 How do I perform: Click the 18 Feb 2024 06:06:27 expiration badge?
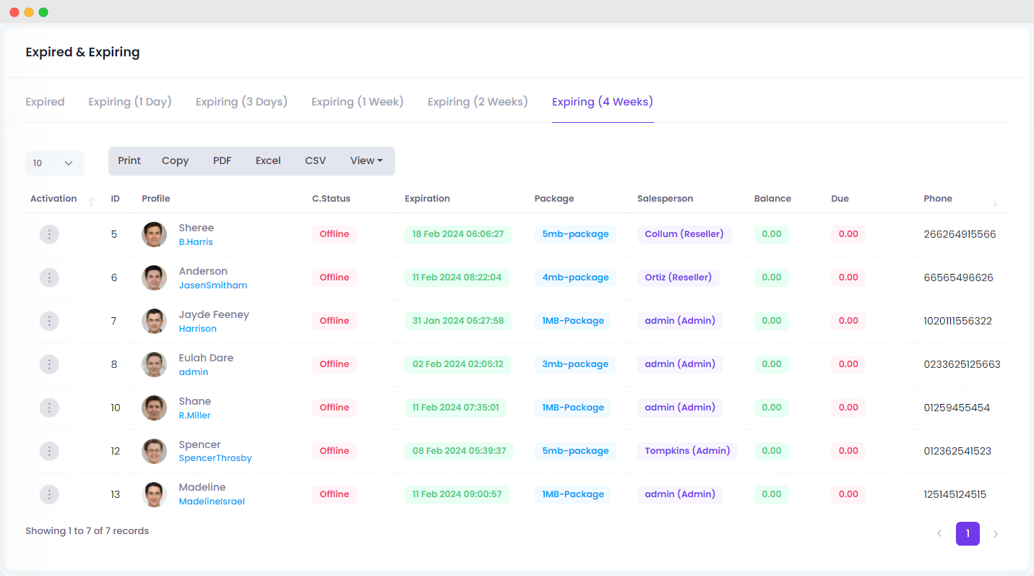tap(458, 234)
